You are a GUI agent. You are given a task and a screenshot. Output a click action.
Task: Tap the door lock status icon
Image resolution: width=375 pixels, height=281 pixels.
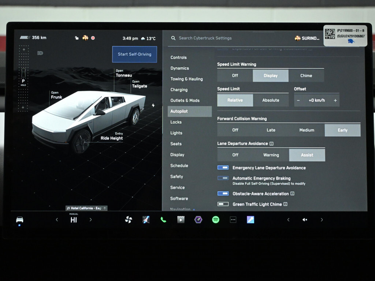(x=77, y=38)
